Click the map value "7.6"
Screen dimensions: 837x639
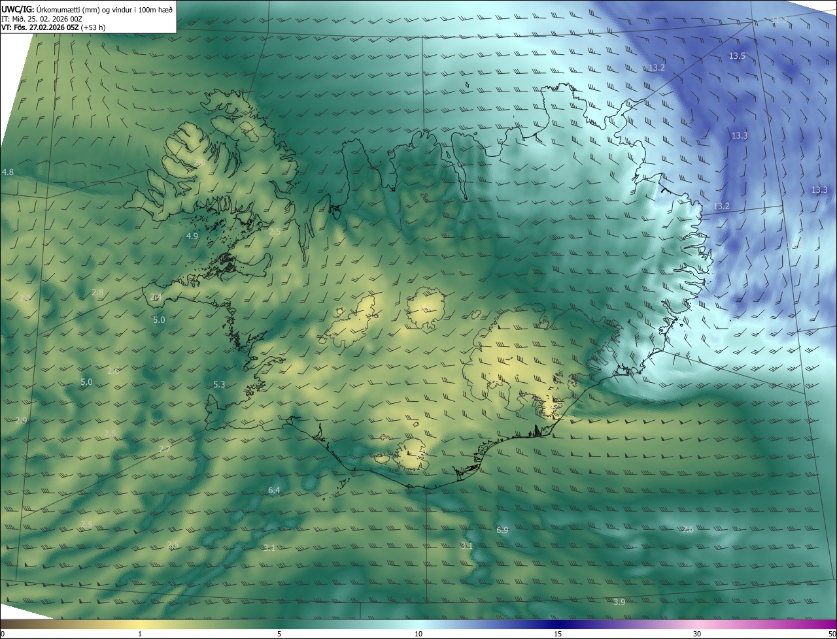coord(687,529)
